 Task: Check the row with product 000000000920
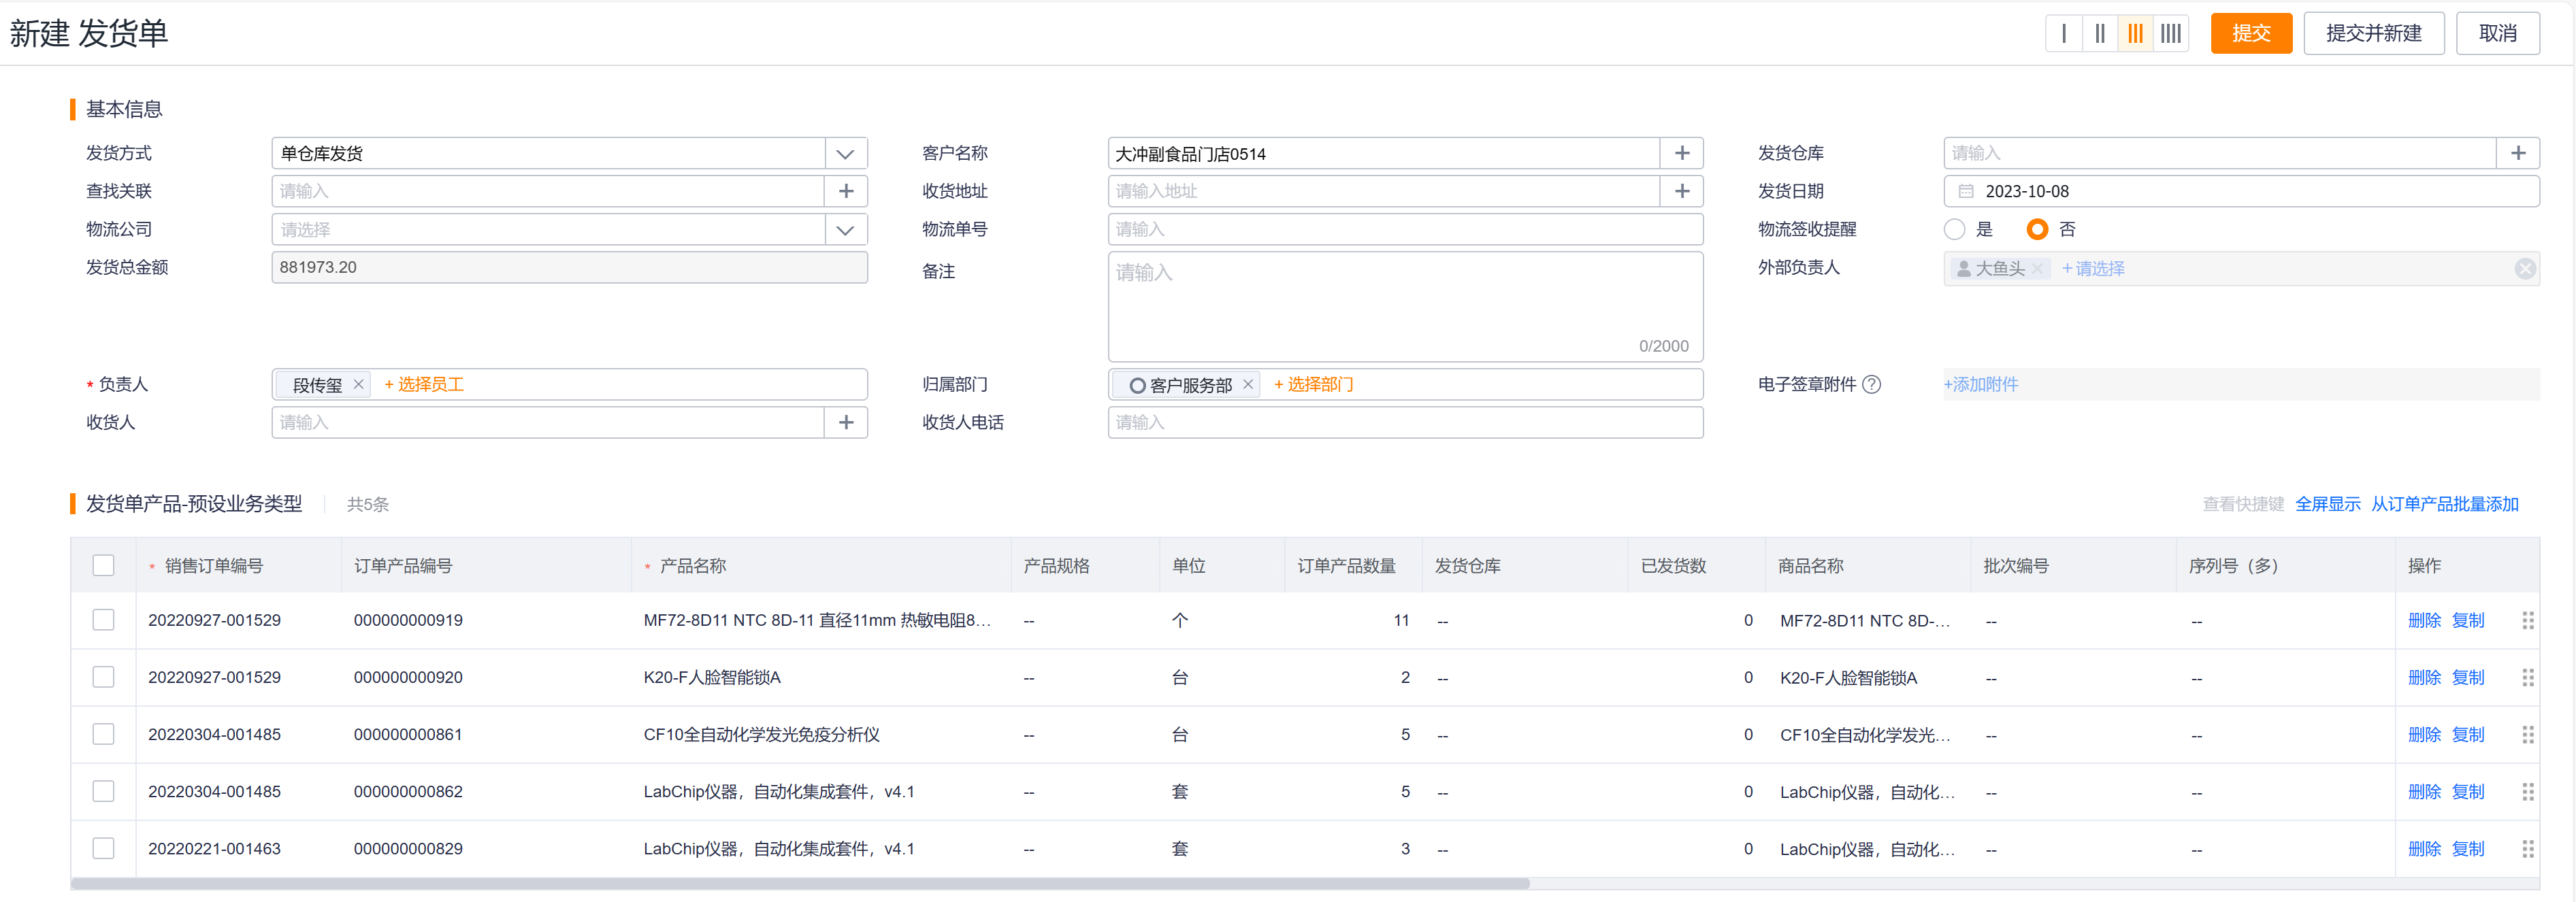103,677
